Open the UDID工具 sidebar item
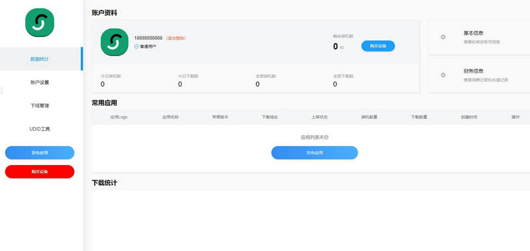 click(40, 129)
